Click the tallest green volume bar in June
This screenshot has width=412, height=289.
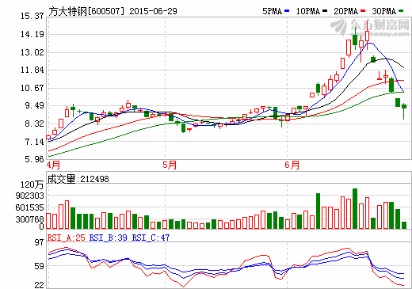coord(355,208)
